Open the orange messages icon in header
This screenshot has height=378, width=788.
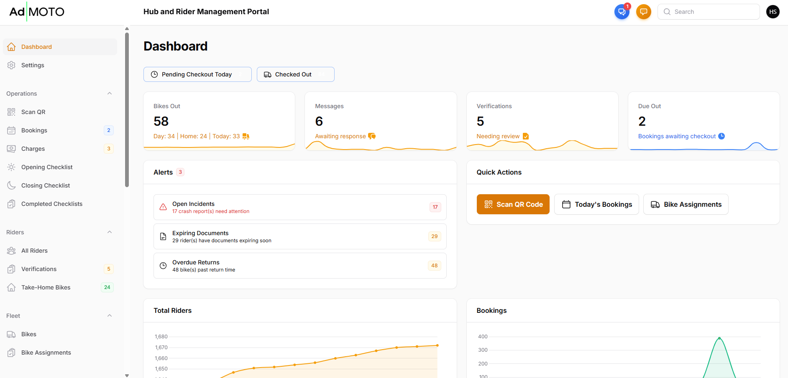coord(643,12)
